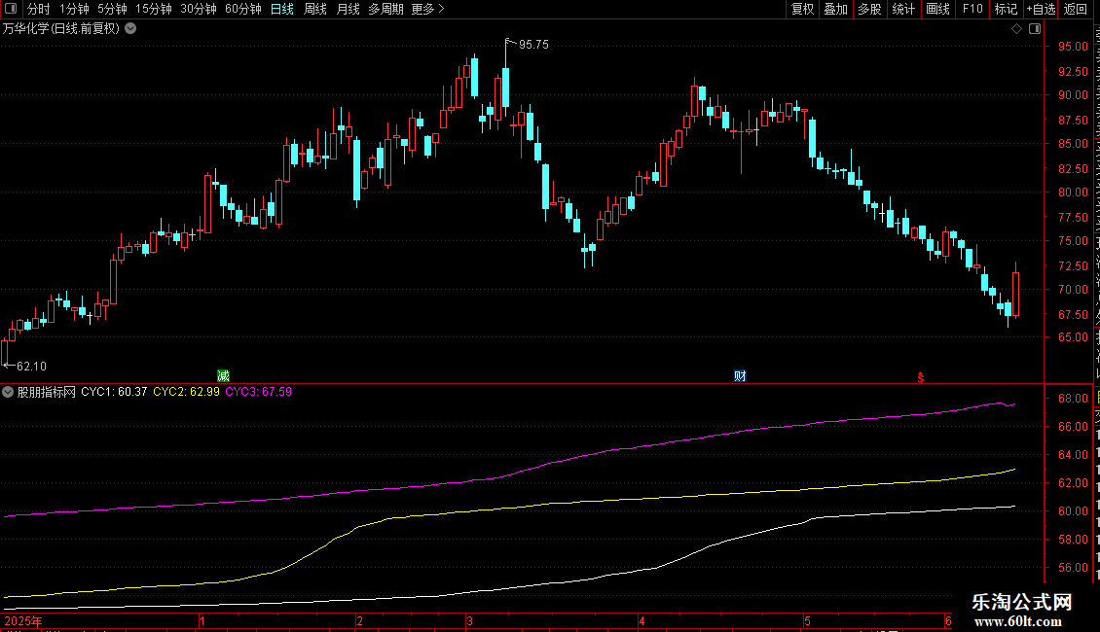Image resolution: width=1100 pixels, height=632 pixels.
Task: Click the 2025年 date axis label
Action: 23,620
